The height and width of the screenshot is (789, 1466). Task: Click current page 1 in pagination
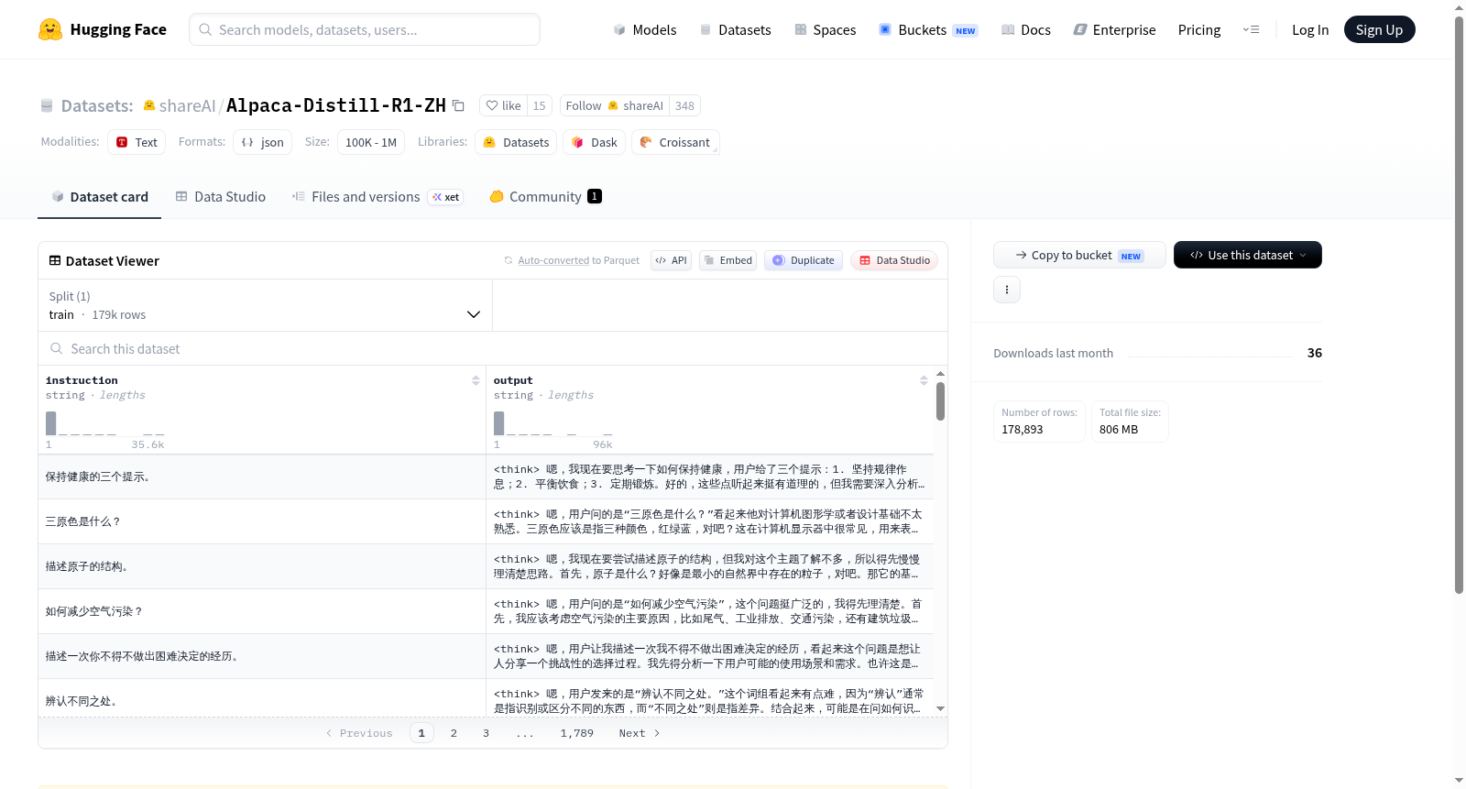[421, 733]
